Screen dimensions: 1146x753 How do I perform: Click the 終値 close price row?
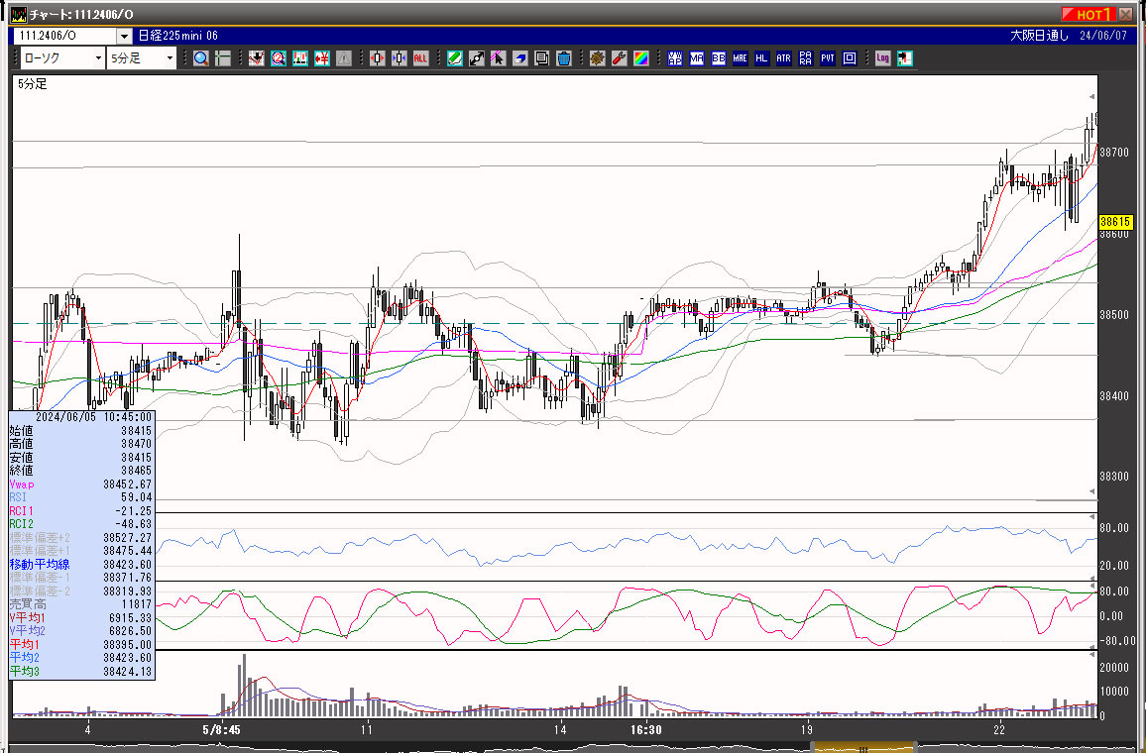pyautogui.click(x=81, y=471)
